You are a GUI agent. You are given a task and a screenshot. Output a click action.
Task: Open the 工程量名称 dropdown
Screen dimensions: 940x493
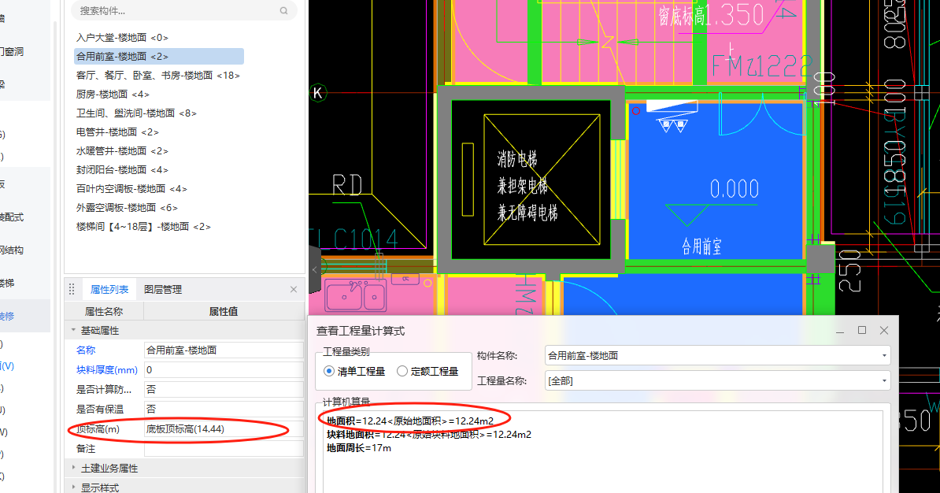pyautogui.click(x=717, y=381)
